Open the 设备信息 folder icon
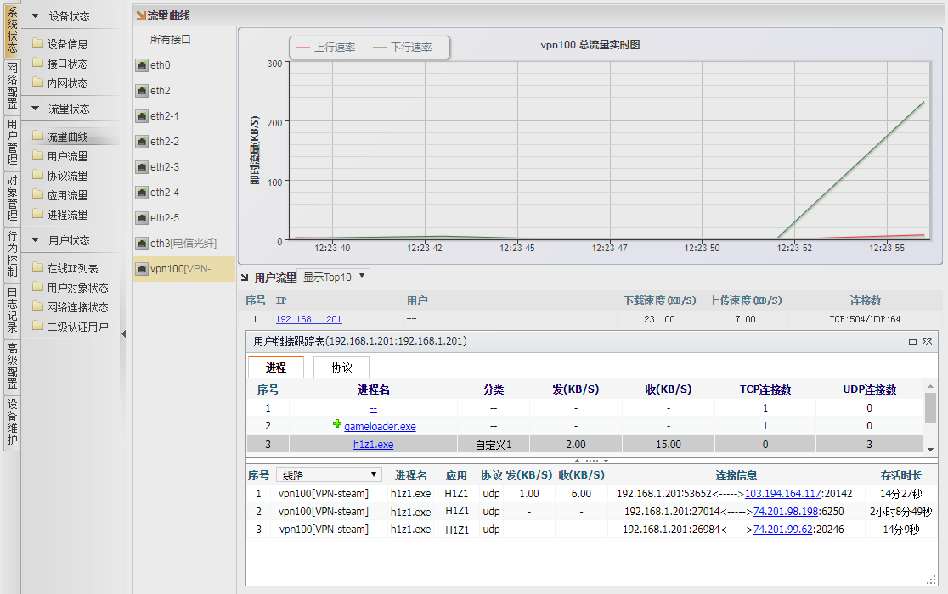The height and width of the screenshot is (594, 948). (x=37, y=44)
